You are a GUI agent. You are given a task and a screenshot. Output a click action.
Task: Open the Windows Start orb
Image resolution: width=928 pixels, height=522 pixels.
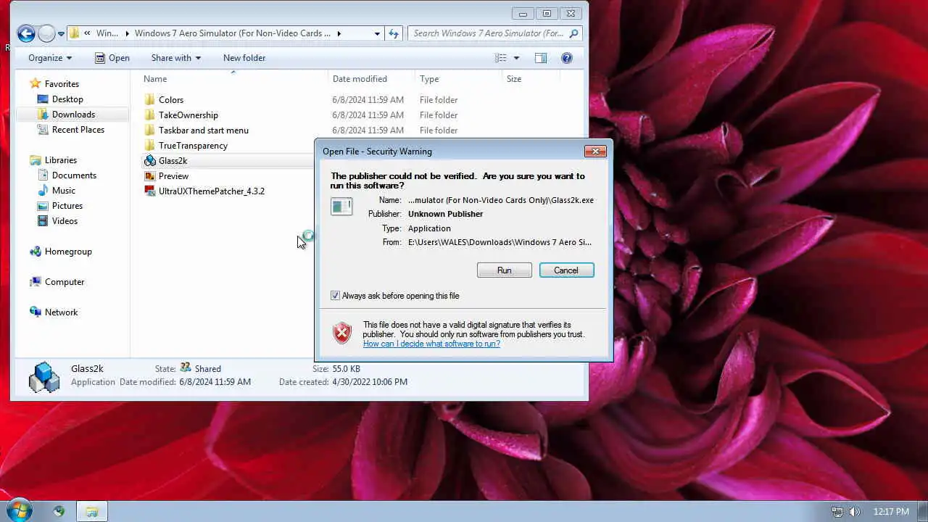[x=19, y=510]
